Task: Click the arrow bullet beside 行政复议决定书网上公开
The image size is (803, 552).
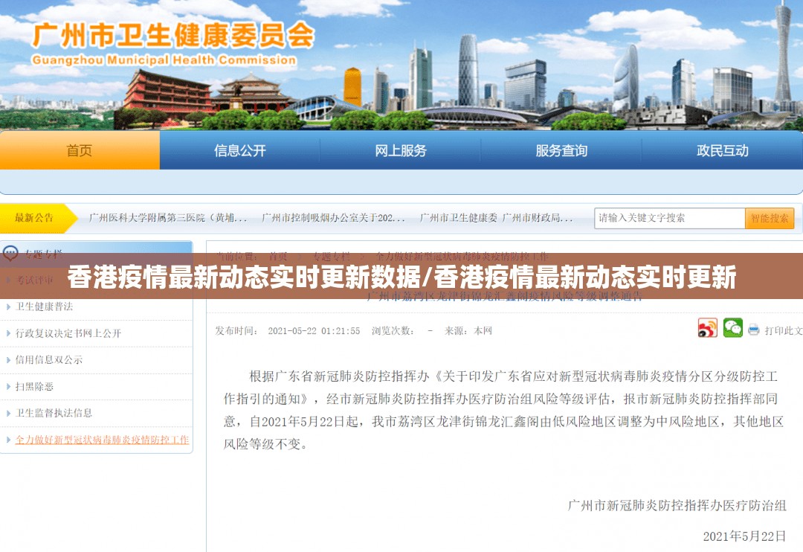Action: pos(8,333)
